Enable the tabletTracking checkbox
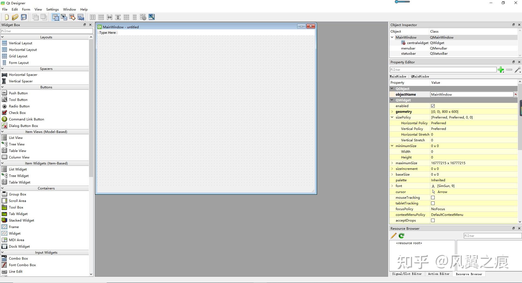The width and height of the screenshot is (522, 283). coord(433,203)
